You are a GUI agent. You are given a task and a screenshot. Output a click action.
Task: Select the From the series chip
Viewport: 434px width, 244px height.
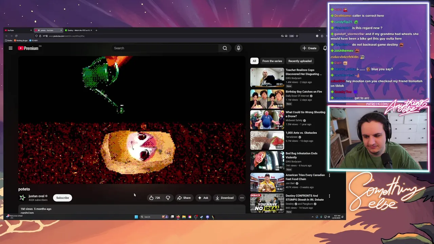click(272, 61)
